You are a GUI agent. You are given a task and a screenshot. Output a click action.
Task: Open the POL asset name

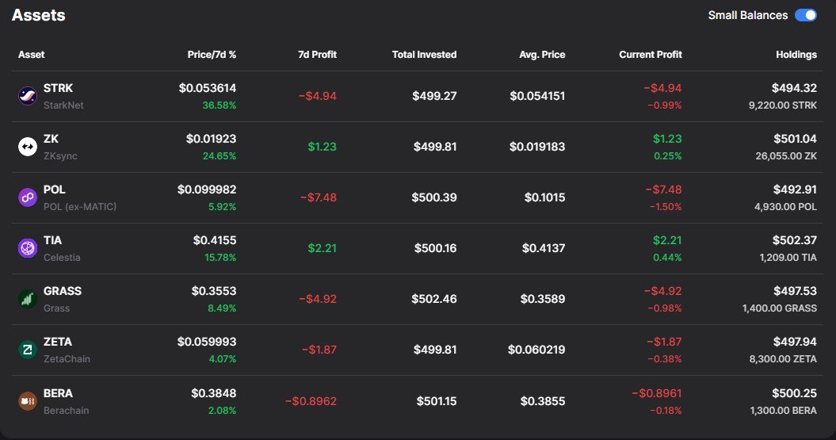pyautogui.click(x=55, y=189)
